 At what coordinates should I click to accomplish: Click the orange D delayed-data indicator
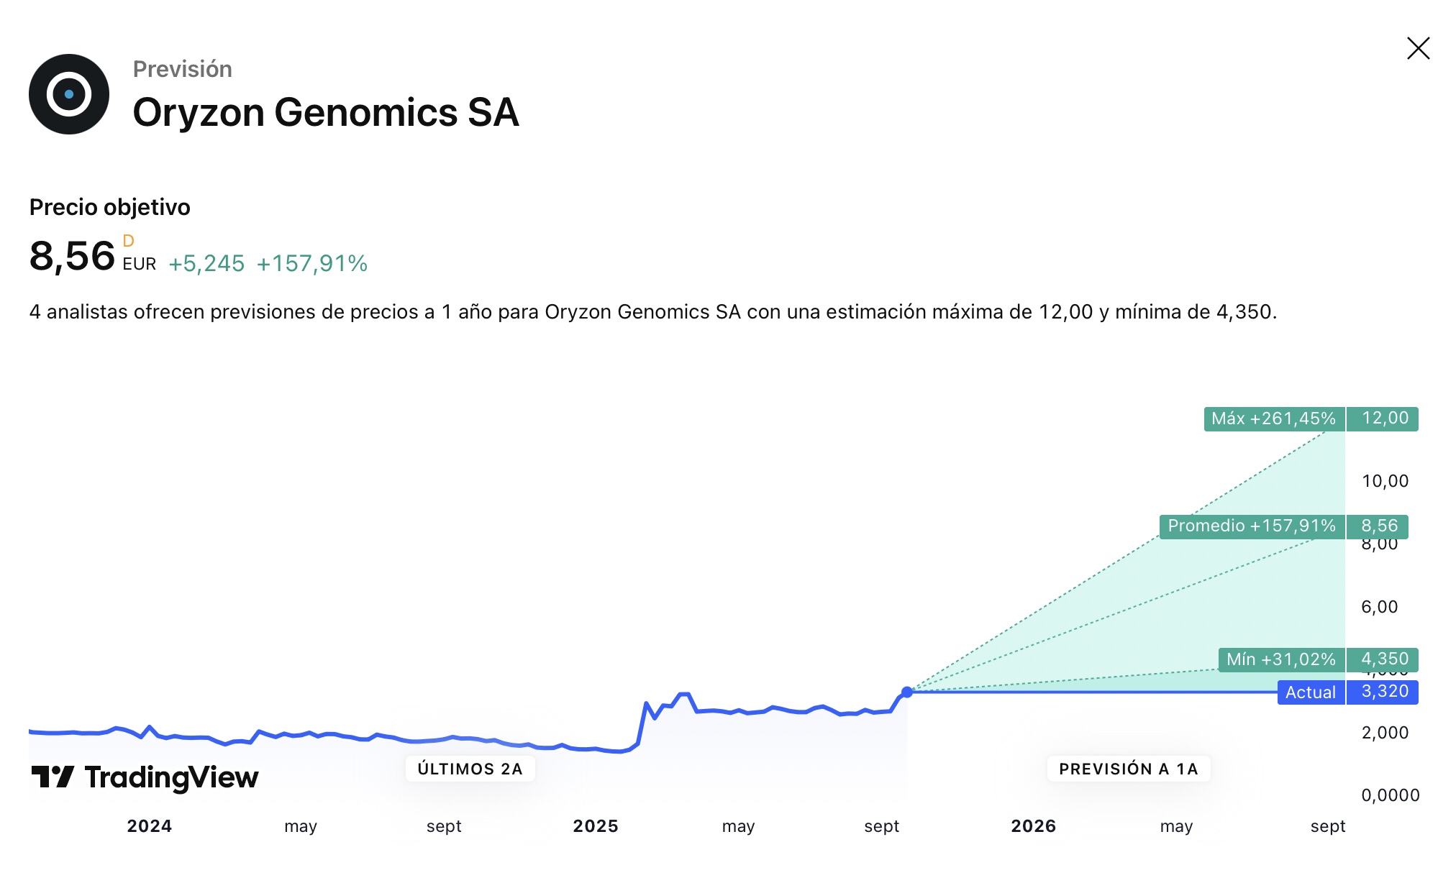coord(128,241)
